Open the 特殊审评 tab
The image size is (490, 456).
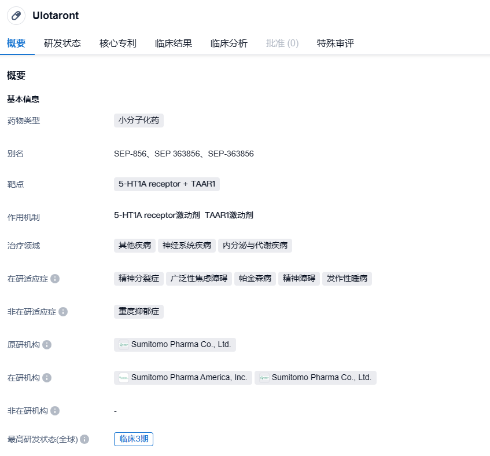pos(336,43)
